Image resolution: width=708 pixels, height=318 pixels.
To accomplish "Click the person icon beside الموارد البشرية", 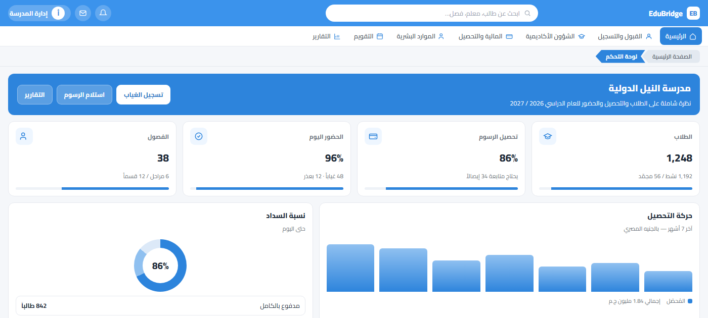I will (441, 36).
